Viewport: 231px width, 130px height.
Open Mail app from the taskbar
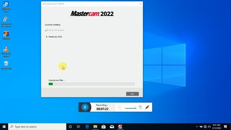(x=112, y=127)
